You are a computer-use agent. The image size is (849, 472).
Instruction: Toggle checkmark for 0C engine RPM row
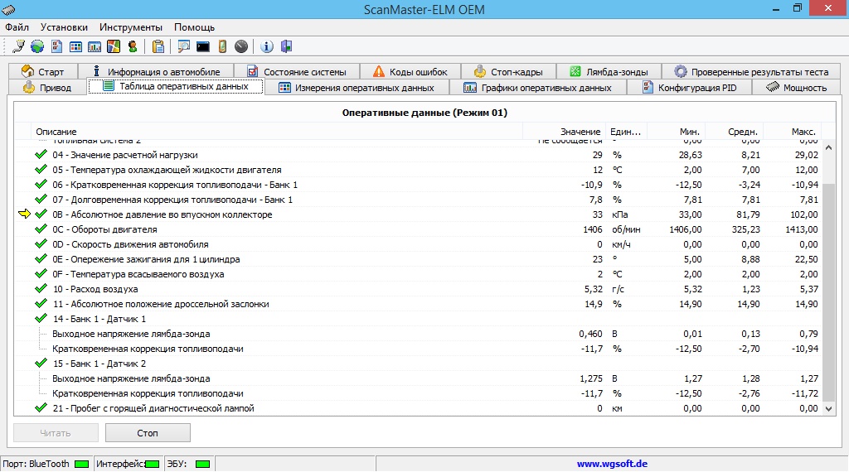click(x=41, y=229)
